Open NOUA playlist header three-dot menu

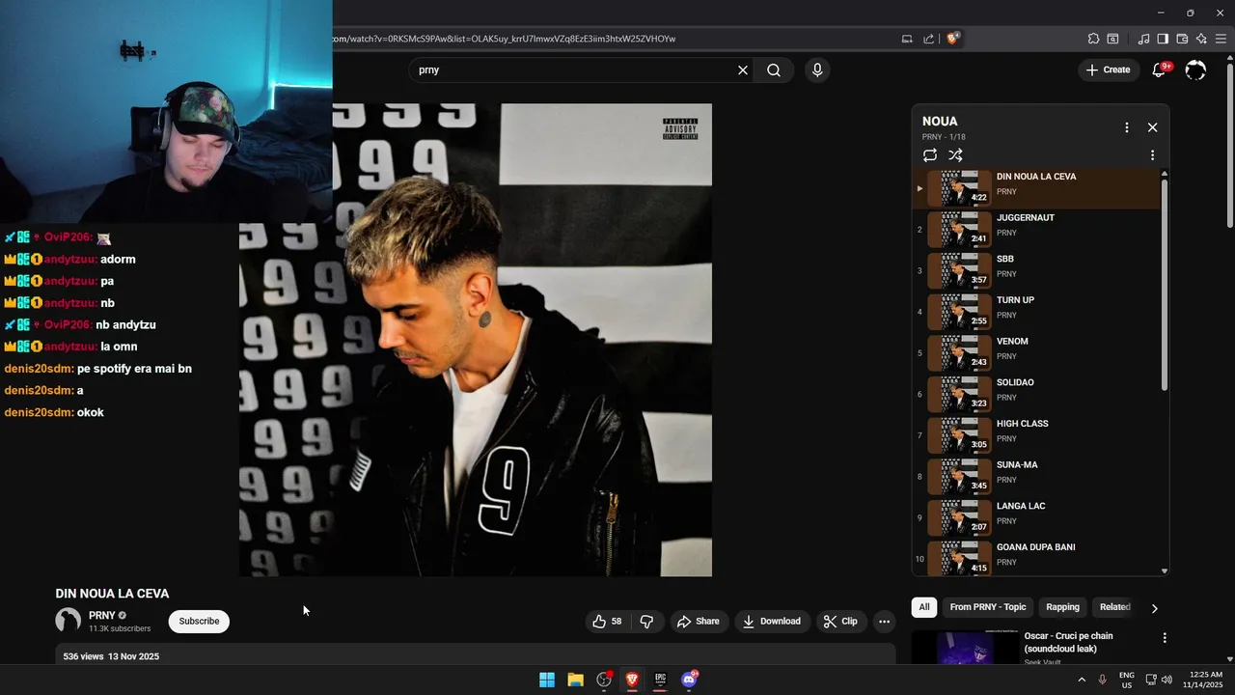click(1126, 127)
